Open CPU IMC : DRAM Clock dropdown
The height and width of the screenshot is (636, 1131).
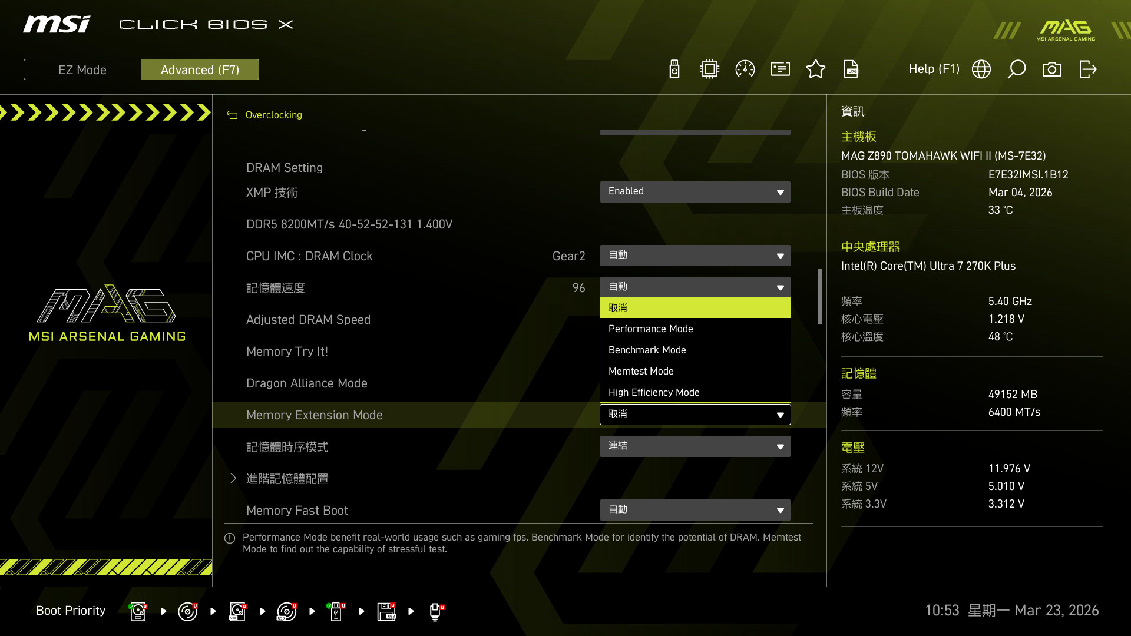click(x=695, y=256)
